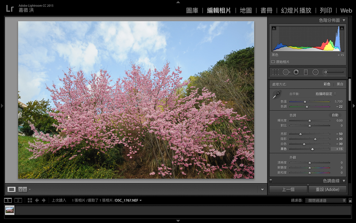Choose the Radial Filter tool

point(315,72)
